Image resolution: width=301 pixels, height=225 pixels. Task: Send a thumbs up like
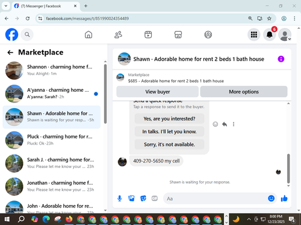[284, 199]
